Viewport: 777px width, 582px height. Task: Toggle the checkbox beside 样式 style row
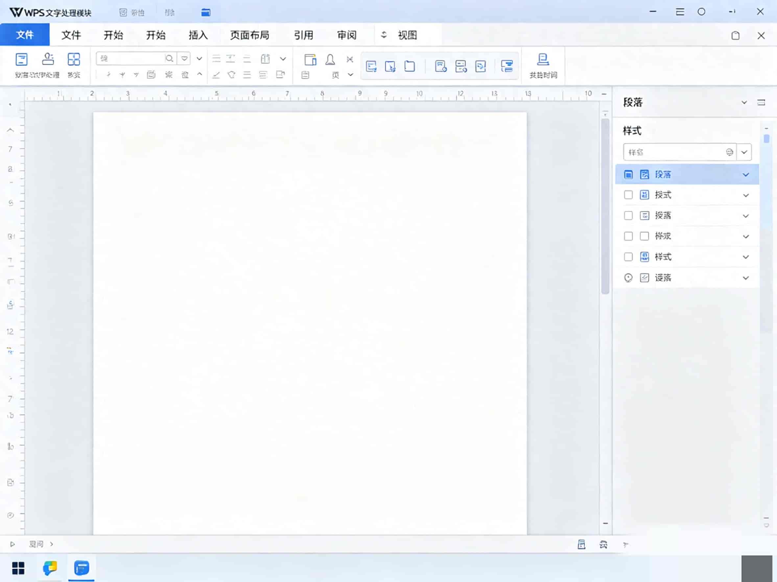[628, 257]
